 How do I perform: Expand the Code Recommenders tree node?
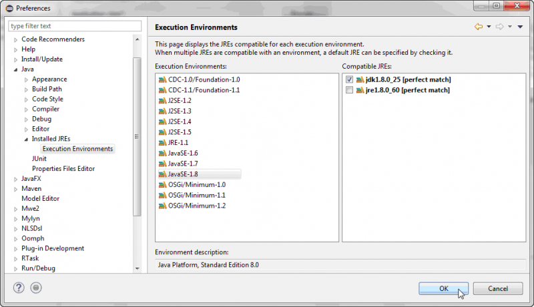(x=15, y=40)
